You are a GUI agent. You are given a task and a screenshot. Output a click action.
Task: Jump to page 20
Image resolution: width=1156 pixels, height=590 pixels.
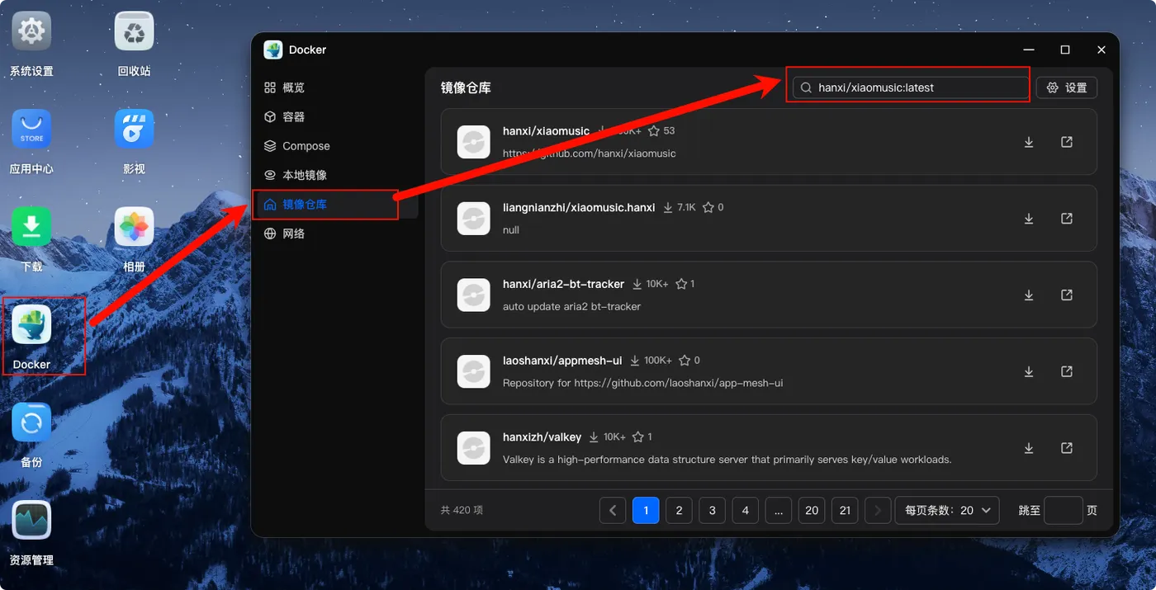[x=812, y=511]
